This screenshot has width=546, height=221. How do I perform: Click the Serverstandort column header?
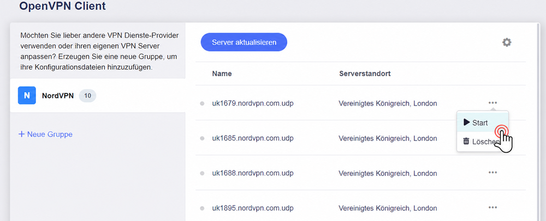365,73
